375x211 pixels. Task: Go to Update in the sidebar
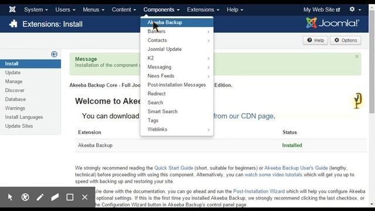[30, 73]
